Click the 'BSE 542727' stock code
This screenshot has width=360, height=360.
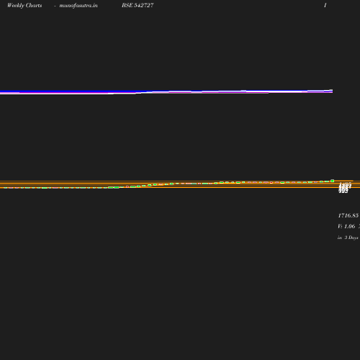click(138, 5)
